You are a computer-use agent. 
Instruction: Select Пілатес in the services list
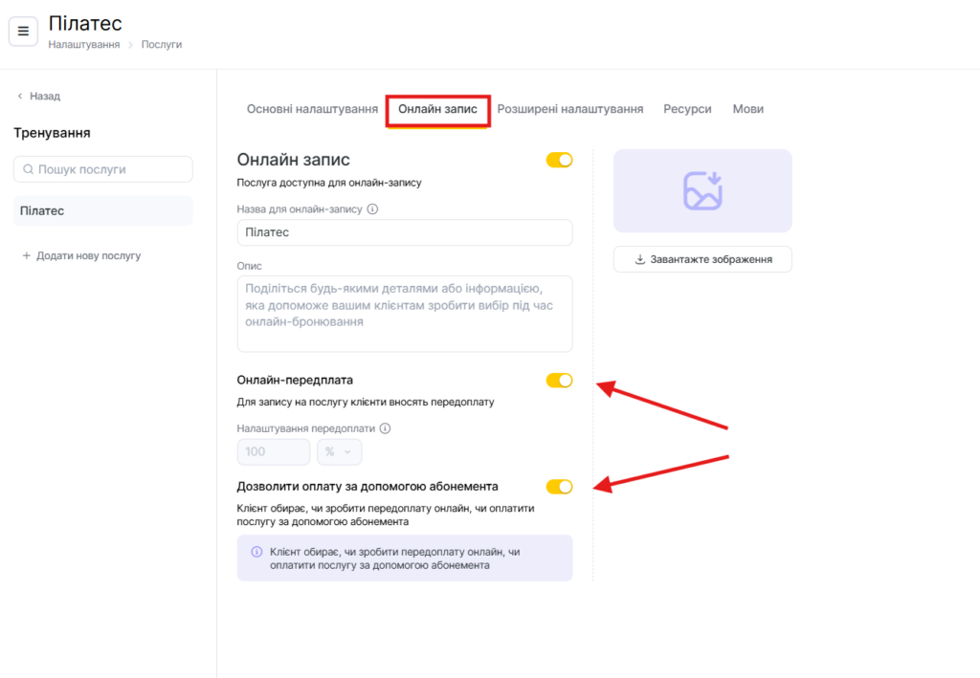tap(102, 210)
